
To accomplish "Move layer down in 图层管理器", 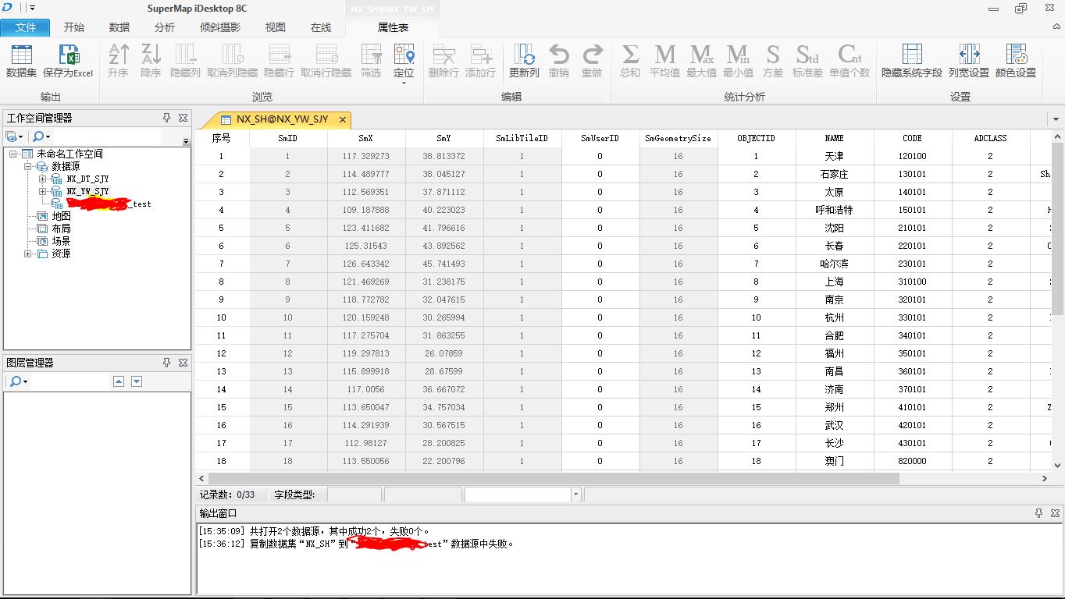I will 137,381.
